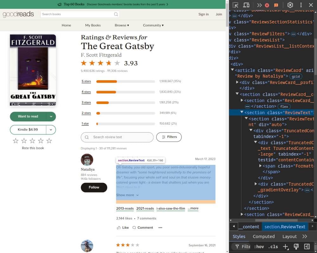This screenshot has width=317, height=253.
Task: Expand the Want to read dropdown arrow
Action: coord(51,117)
